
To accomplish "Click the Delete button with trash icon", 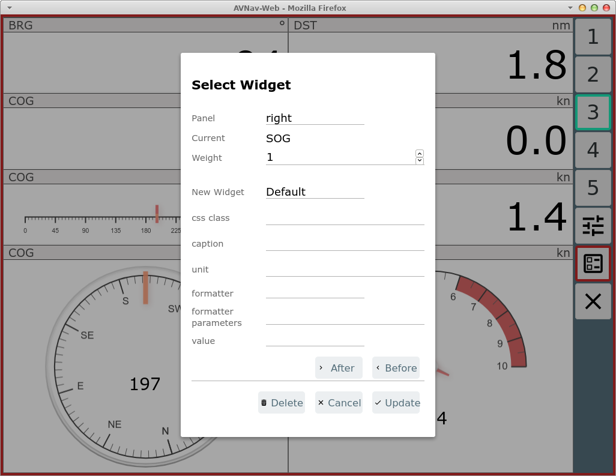I will click(281, 403).
